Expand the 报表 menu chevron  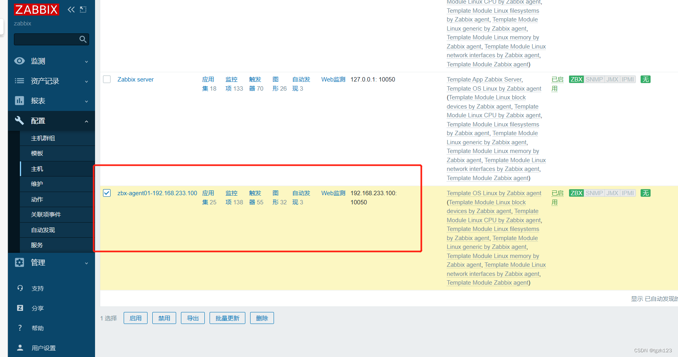pyautogui.click(x=86, y=101)
